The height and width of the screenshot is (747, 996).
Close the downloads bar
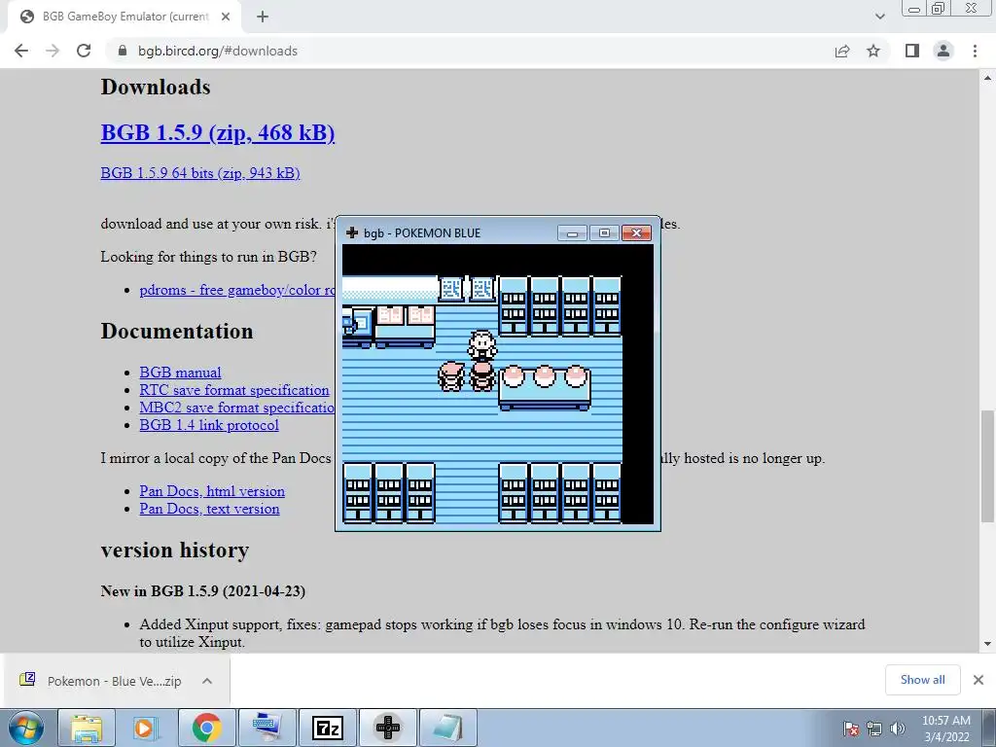click(x=978, y=680)
